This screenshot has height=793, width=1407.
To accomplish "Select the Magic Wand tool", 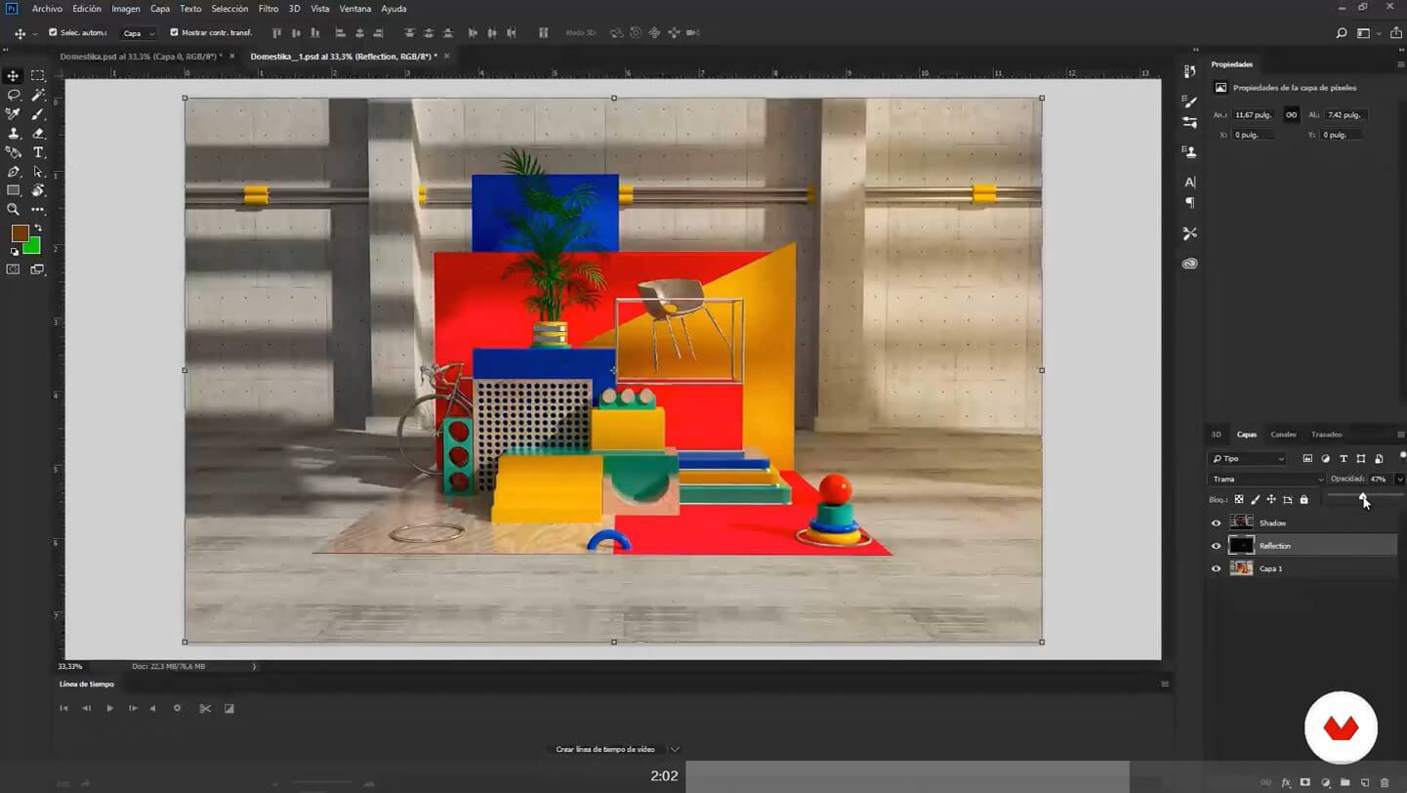I will [38, 95].
